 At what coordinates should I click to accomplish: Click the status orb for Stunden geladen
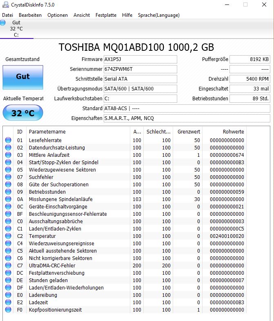[x=8, y=280]
